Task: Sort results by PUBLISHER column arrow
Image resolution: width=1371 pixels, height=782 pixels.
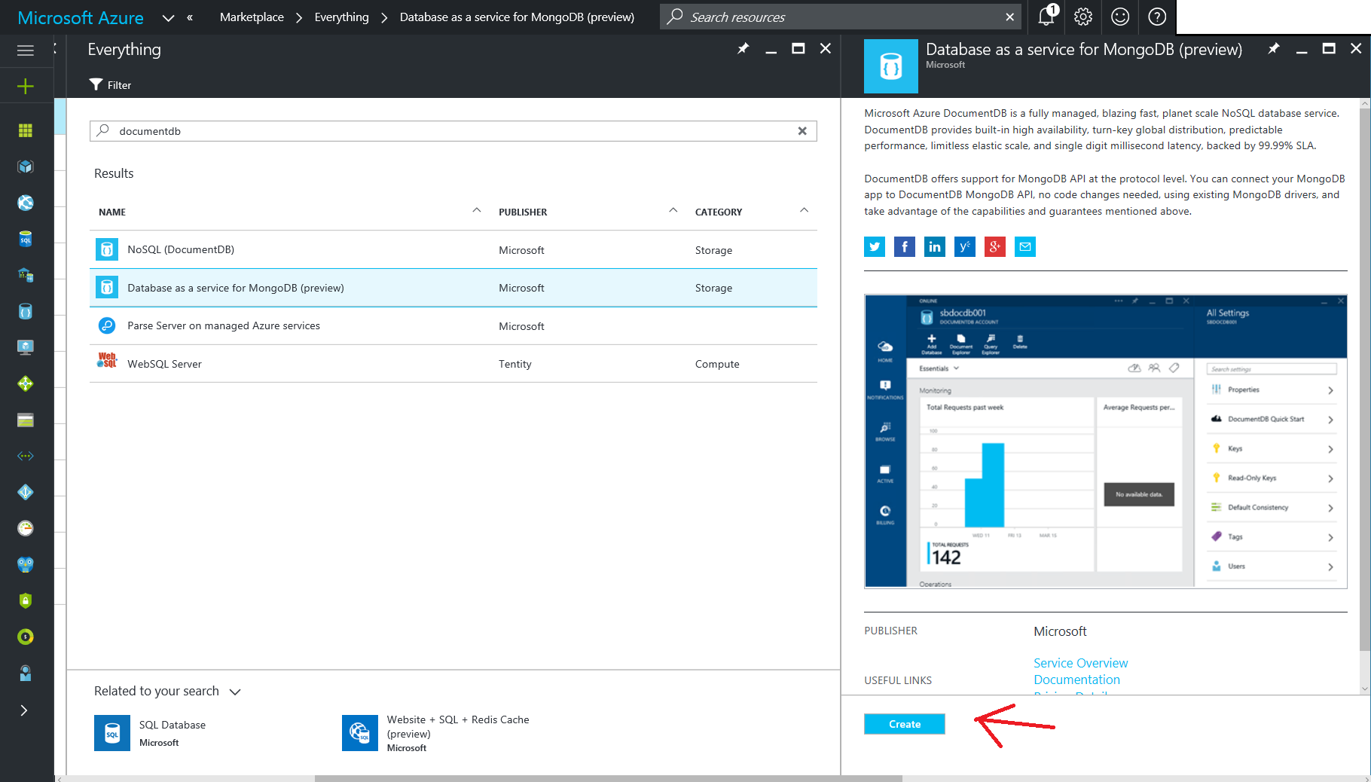Action: click(x=673, y=211)
